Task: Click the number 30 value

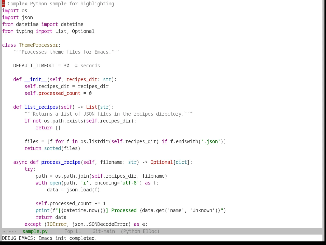Action: coord(66,66)
